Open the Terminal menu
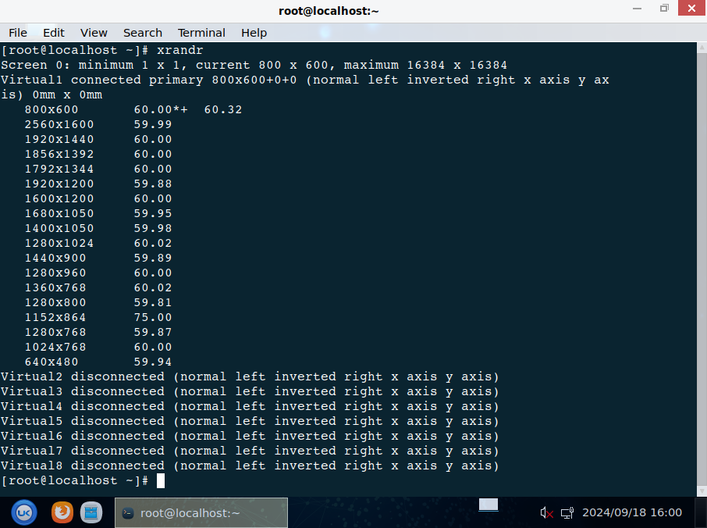Viewport: 707px width, 528px height. [x=201, y=33]
